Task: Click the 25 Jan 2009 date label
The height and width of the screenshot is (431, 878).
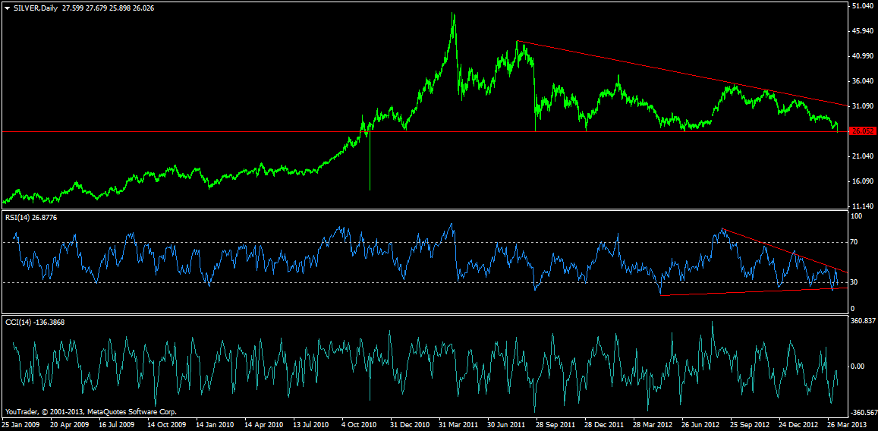Action: 23,424
